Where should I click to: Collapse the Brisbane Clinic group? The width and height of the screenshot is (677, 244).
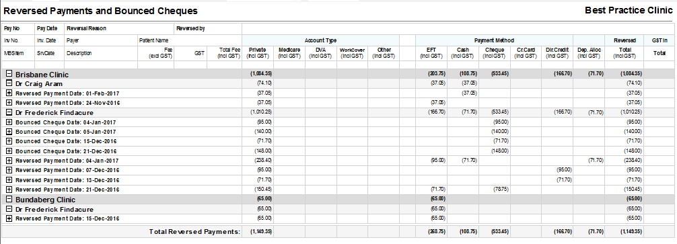click(x=9, y=74)
